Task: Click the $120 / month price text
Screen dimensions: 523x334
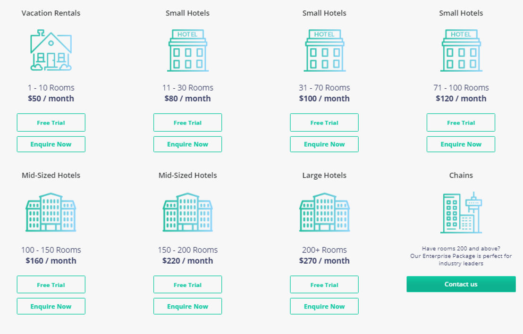Action: pyautogui.click(x=461, y=98)
